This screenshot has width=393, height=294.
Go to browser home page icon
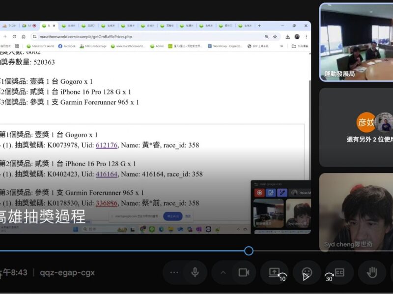point(24,36)
